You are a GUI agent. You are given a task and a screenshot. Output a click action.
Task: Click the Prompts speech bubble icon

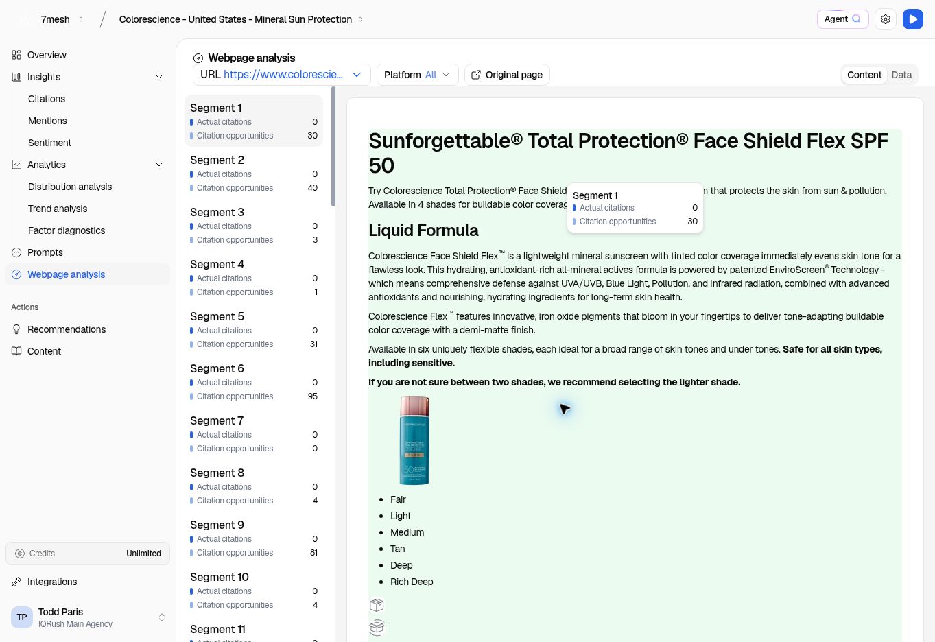click(16, 252)
